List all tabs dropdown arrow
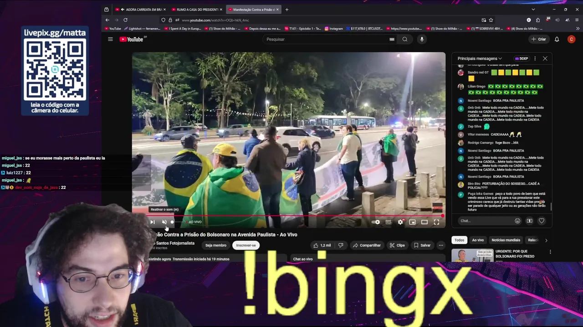The height and width of the screenshot is (327, 583). [x=533, y=9]
